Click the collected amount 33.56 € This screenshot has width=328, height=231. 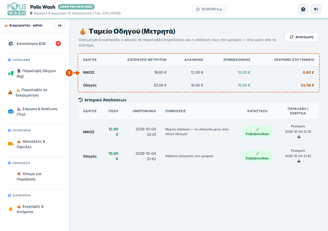click(160, 85)
